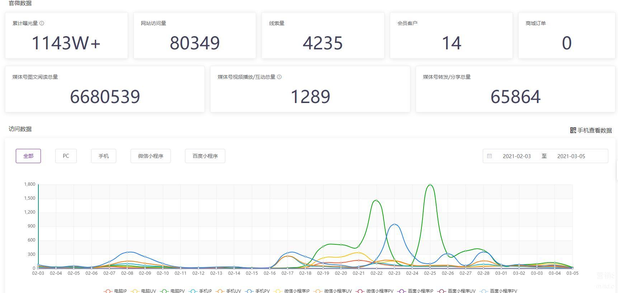Open the 手机查看数据 link
Screen dimensions: 618x293
(594, 130)
